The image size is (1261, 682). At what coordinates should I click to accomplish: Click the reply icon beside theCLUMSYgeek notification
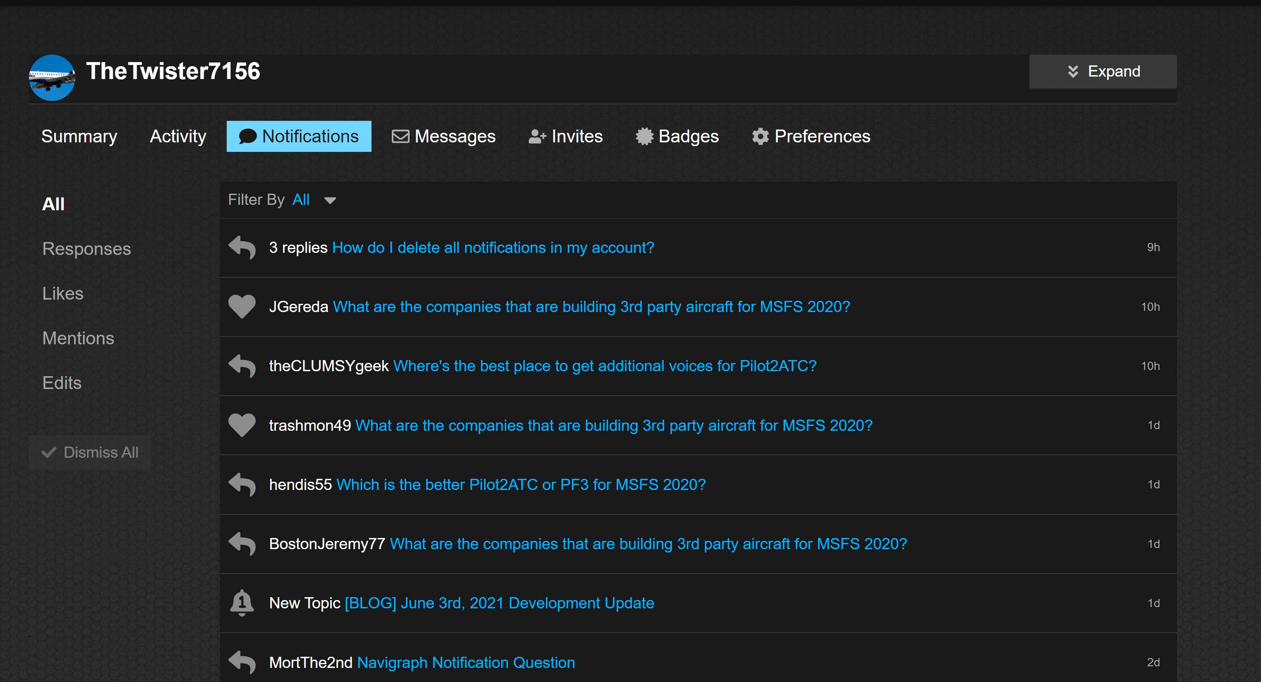[x=242, y=366]
